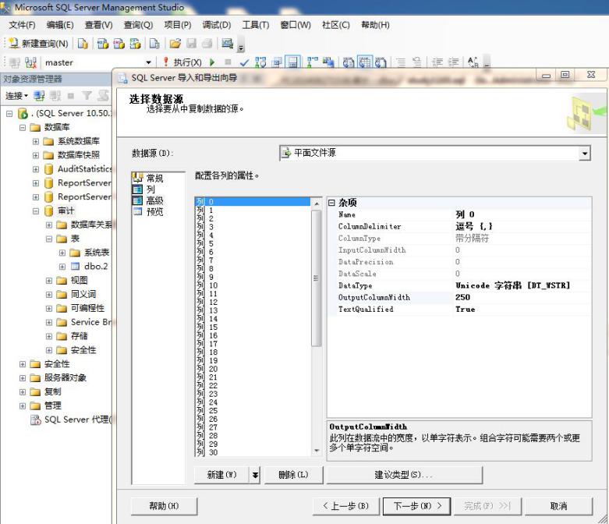Click the 新建查询 (New Query) toolbar button
This screenshot has height=524, width=609.
click(39, 44)
